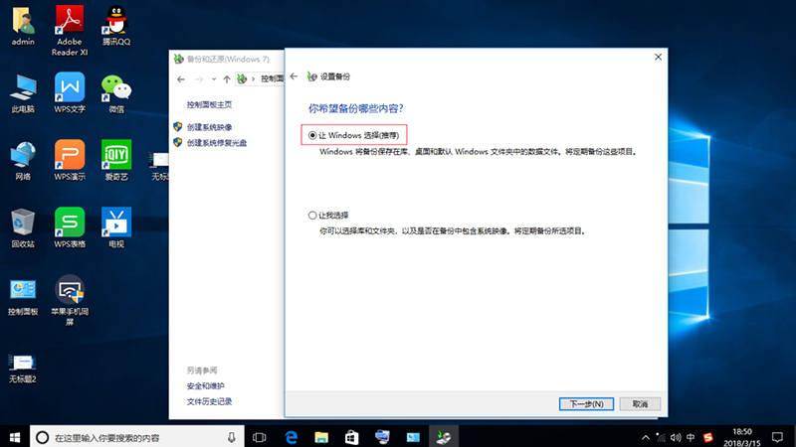This screenshot has height=447, width=796.
Task: Launch the 苹果手机同屏 desktop shortcut
Action: click(70, 300)
